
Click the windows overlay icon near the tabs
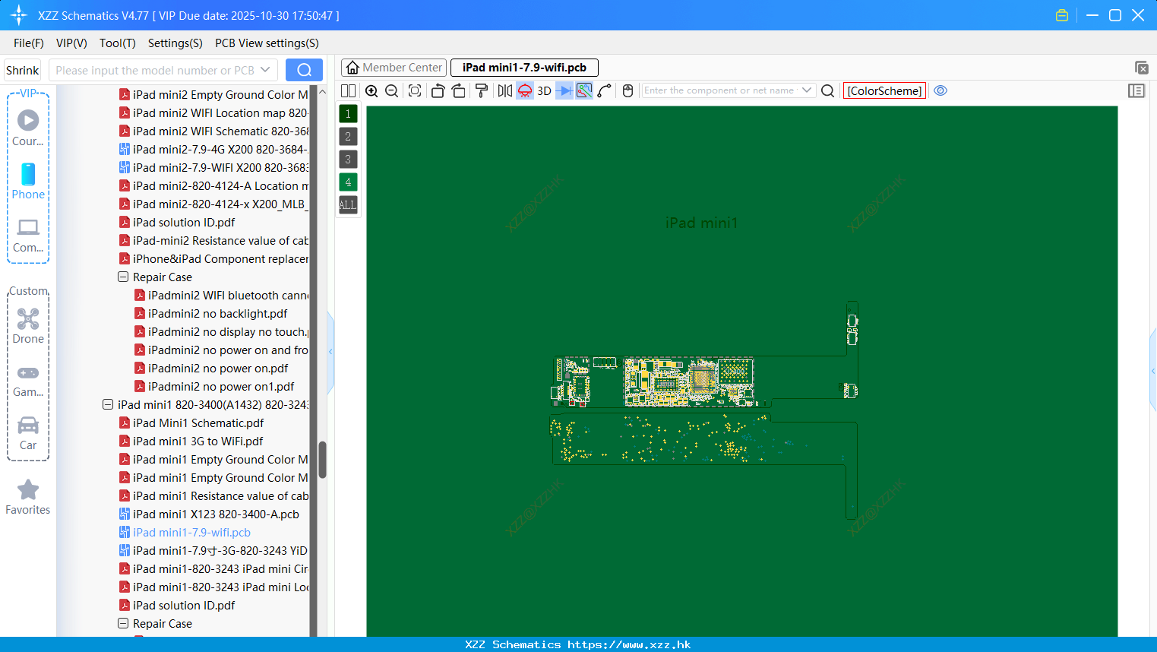(x=1141, y=68)
